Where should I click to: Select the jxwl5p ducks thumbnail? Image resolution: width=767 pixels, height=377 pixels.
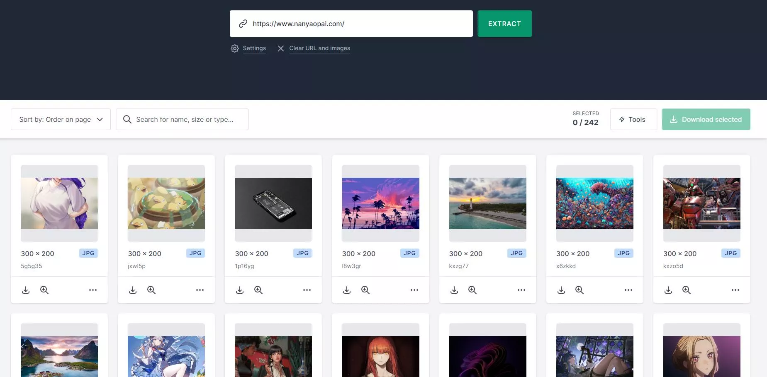point(166,203)
